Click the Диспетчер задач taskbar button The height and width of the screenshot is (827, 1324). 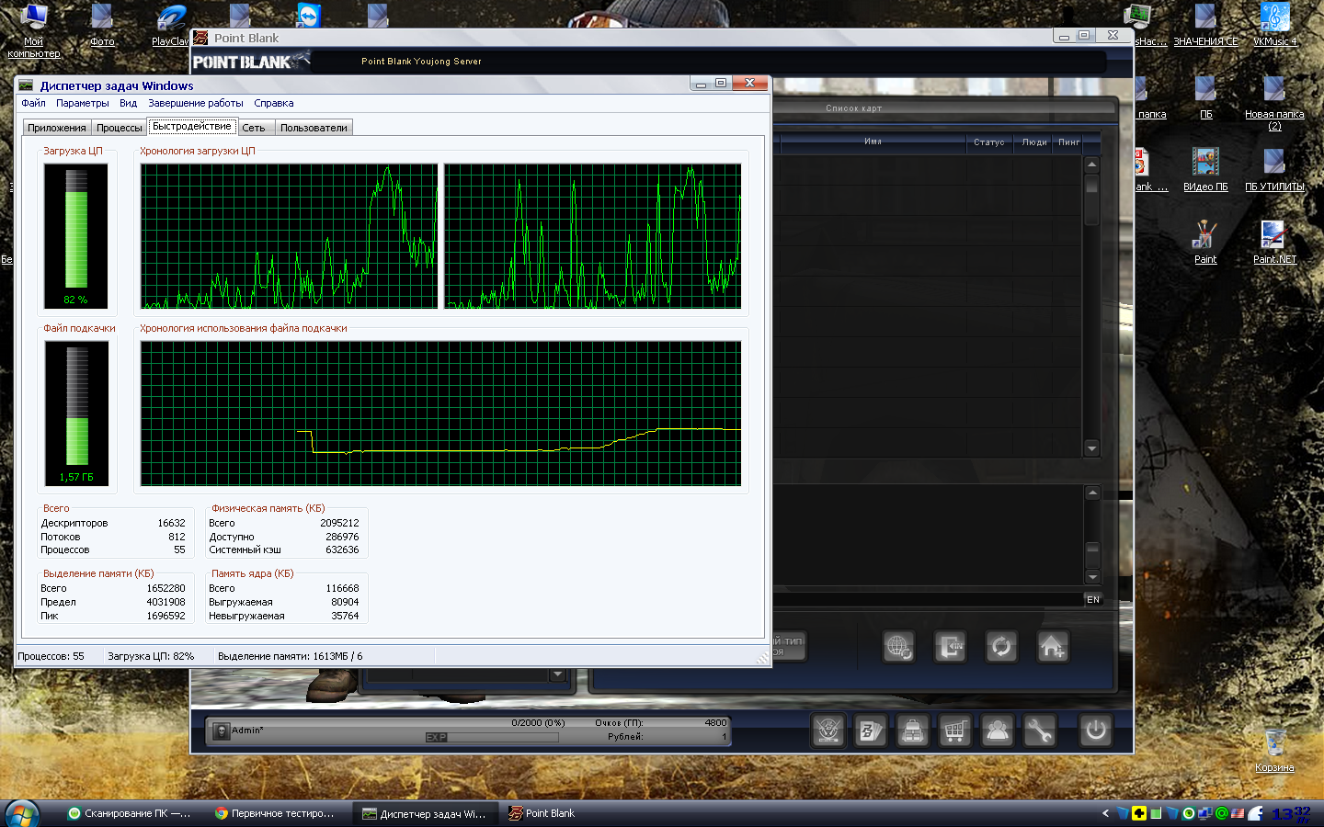click(x=424, y=813)
